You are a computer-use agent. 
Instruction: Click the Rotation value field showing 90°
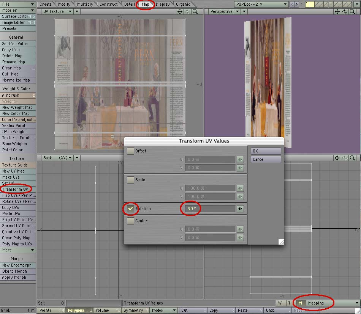pyautogui.click(x=211, y=209)
